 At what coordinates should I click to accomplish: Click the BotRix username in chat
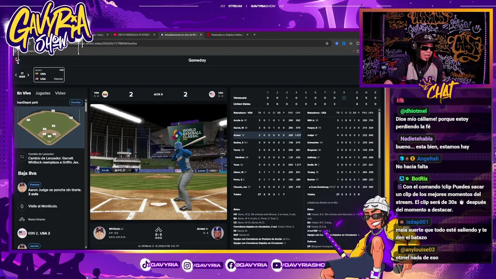[x=420, y=179]
